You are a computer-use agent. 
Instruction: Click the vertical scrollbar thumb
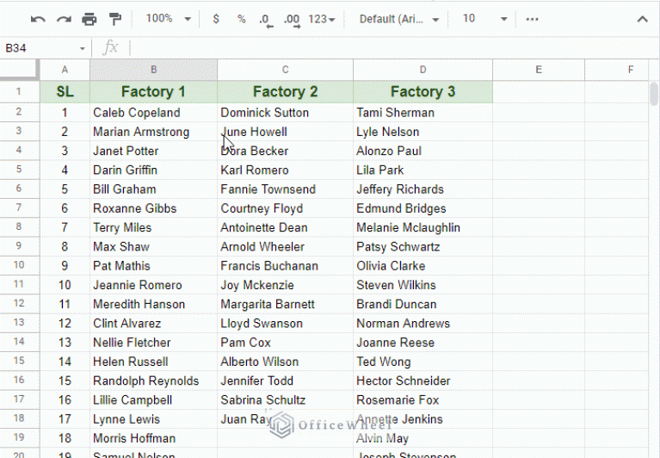[654, 95]
